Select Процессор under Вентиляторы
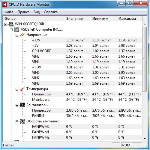Viewport: 150px width, 150px height. 87,110
